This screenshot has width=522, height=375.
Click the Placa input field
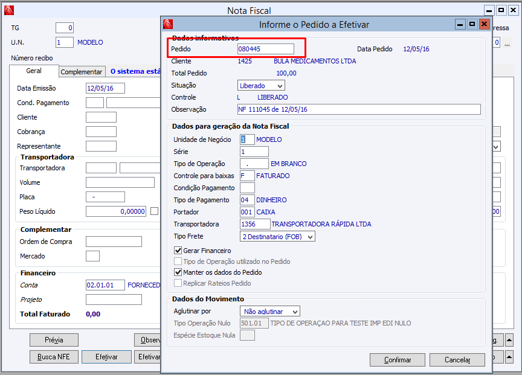[105, 197]
